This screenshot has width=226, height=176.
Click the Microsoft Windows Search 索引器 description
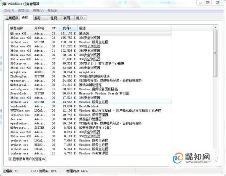(x=104, y=93)
